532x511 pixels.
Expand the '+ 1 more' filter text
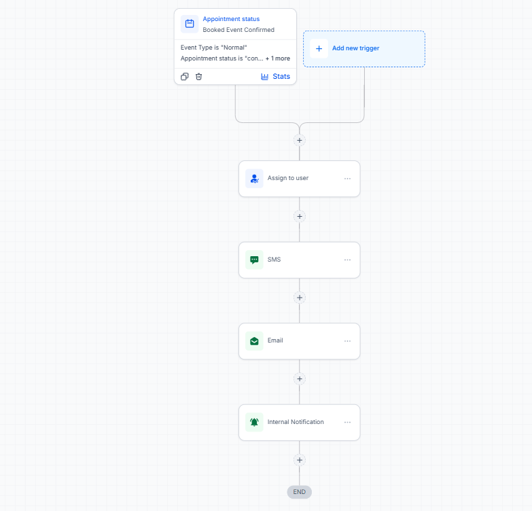[278, 58]
